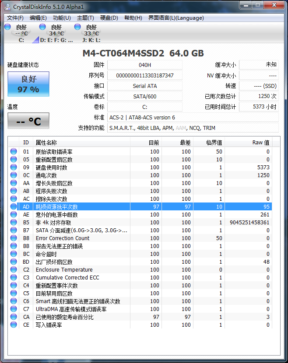Click status orb of row C3 Cumulative Corrected ECC
The height and width of the screenshot is (363, 288).
[x=14, y=277]
